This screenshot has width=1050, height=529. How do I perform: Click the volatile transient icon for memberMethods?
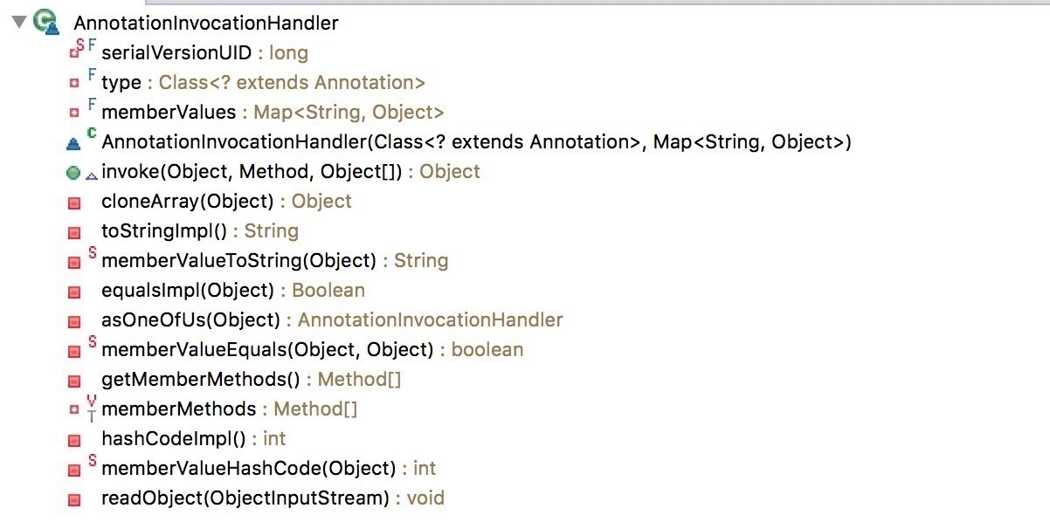(x=92, y=409)
